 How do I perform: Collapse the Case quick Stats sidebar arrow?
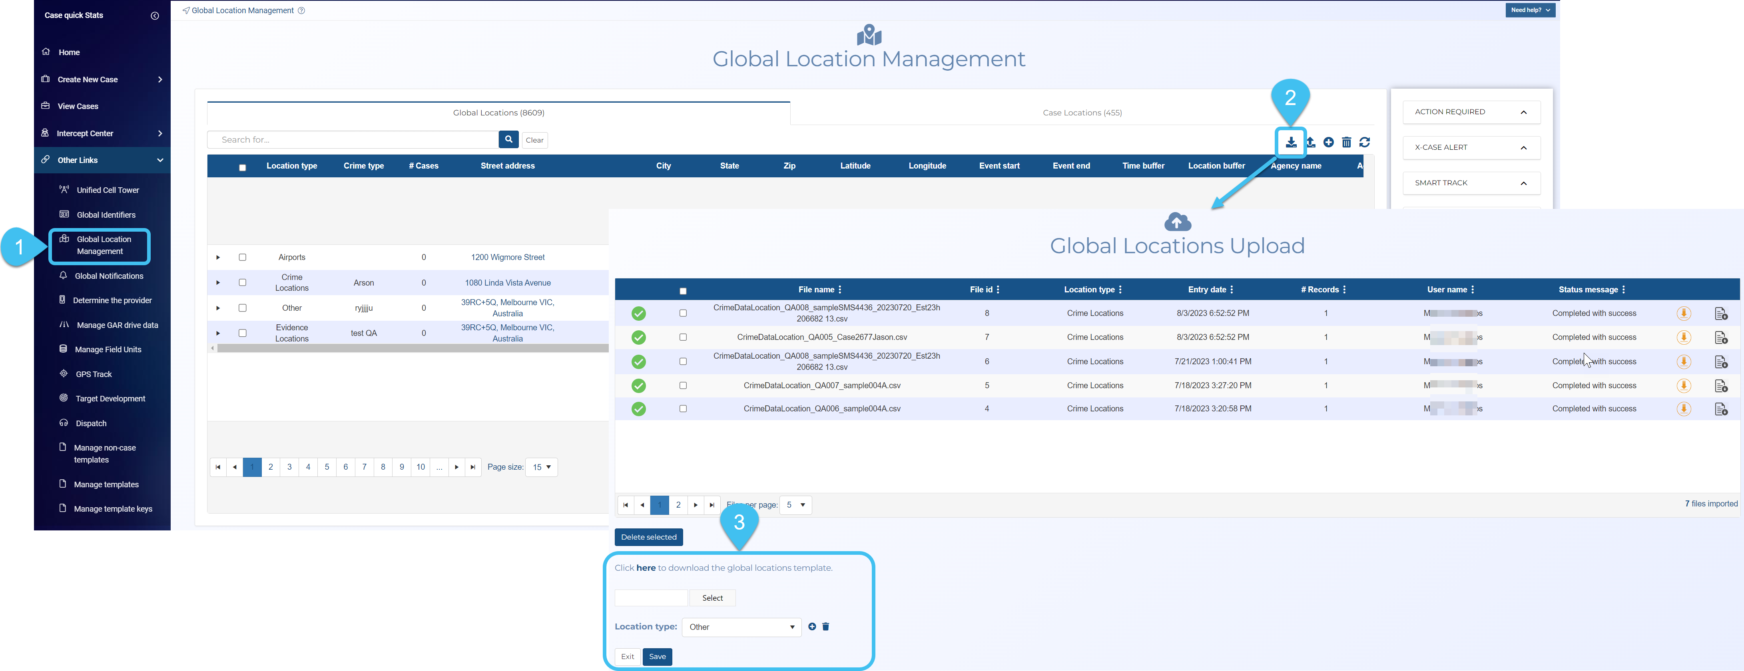pyautogui.click(x=154, y=16)
